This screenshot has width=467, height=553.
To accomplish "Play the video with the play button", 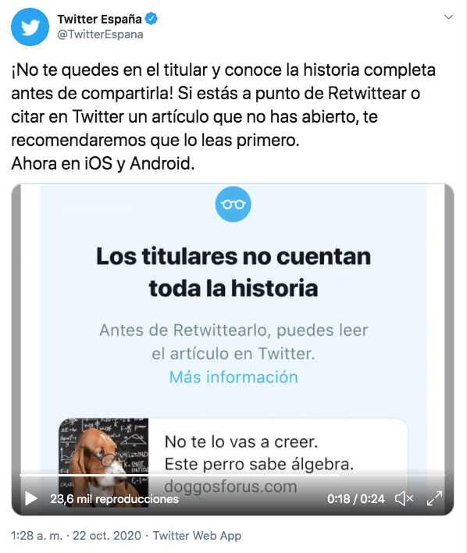I will click(x=31, y=498).
